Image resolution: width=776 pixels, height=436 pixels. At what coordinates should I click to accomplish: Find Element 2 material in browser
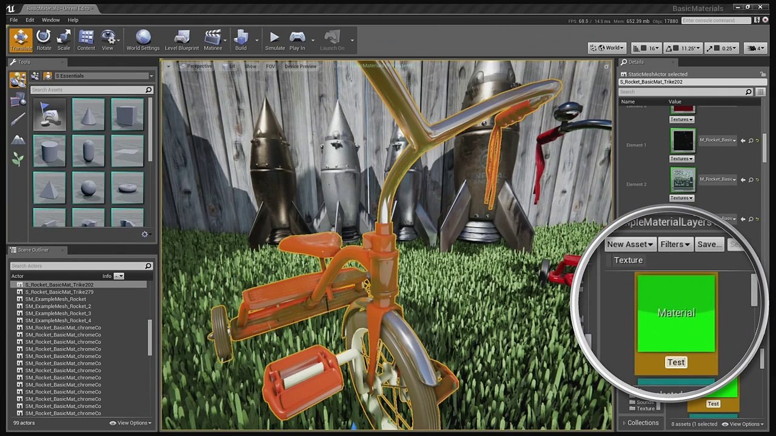pyautogui.click(x=751, y=180)
